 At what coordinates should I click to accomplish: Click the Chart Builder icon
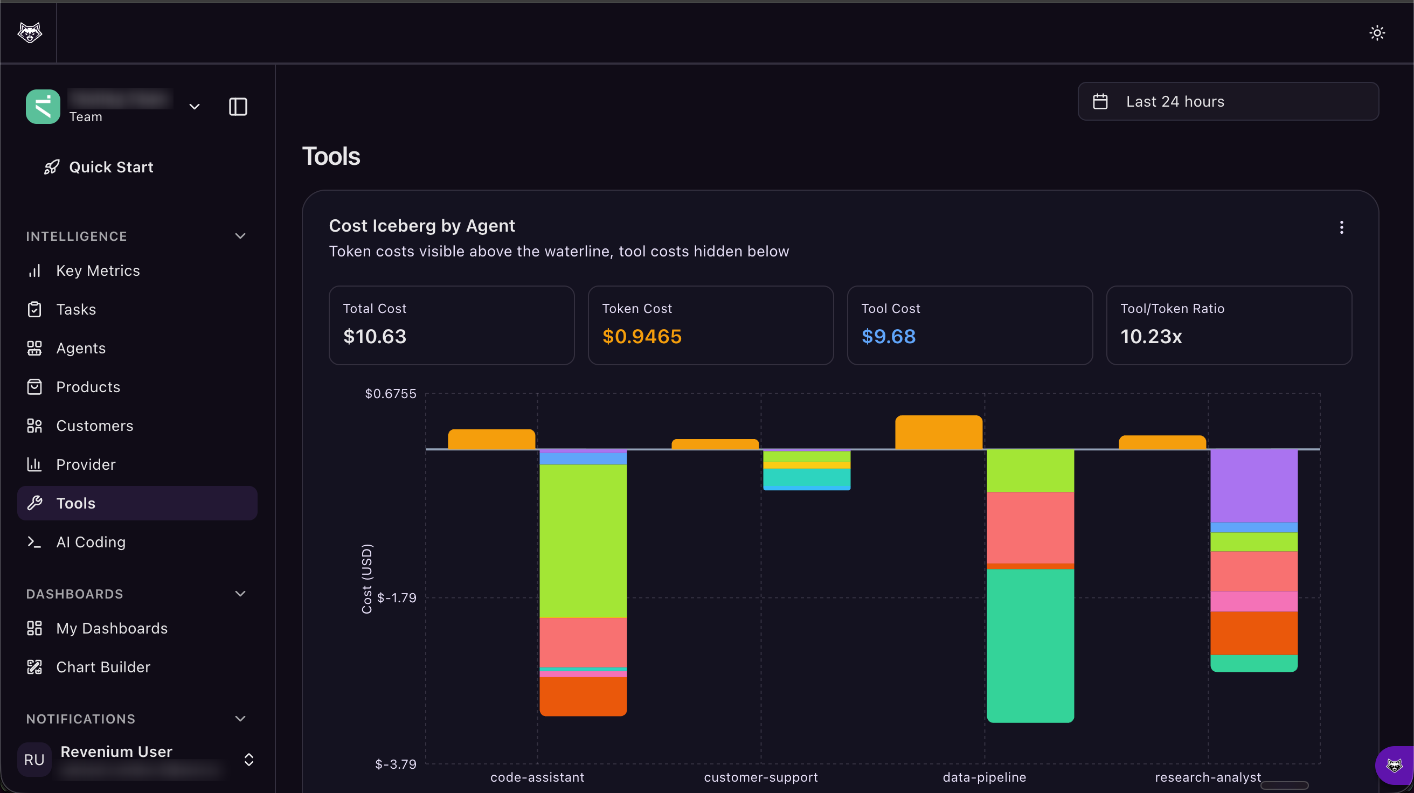click(x=34, y=667)
